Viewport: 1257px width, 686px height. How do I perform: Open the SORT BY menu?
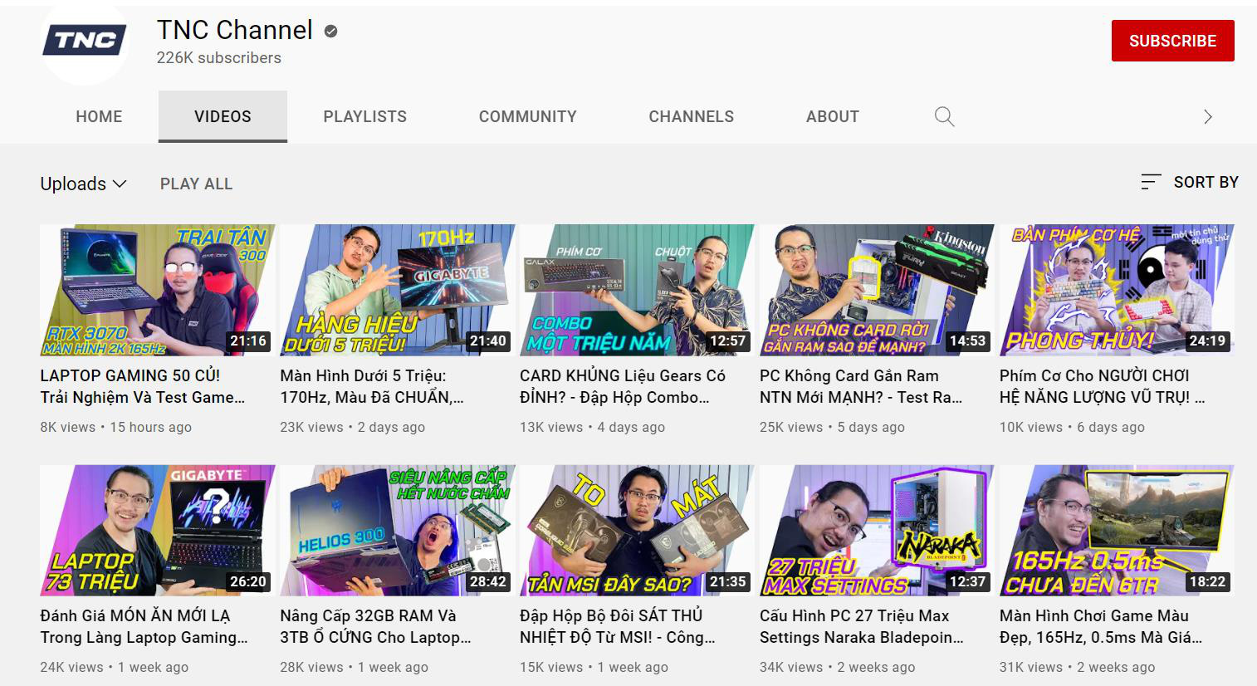point(1190,182)
